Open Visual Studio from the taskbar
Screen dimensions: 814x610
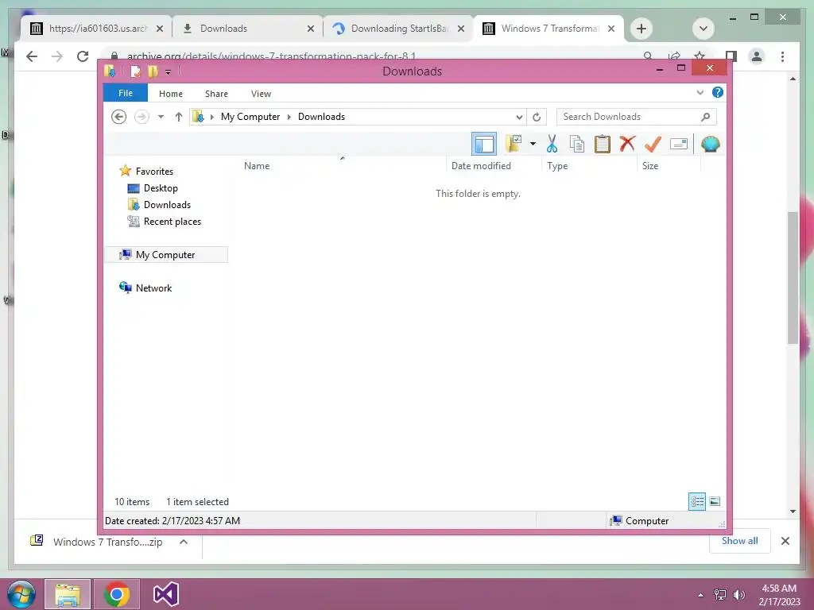pos(166,594)
